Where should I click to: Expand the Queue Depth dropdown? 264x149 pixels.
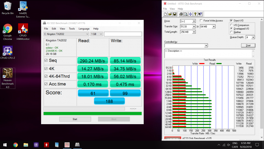point(253,38)
